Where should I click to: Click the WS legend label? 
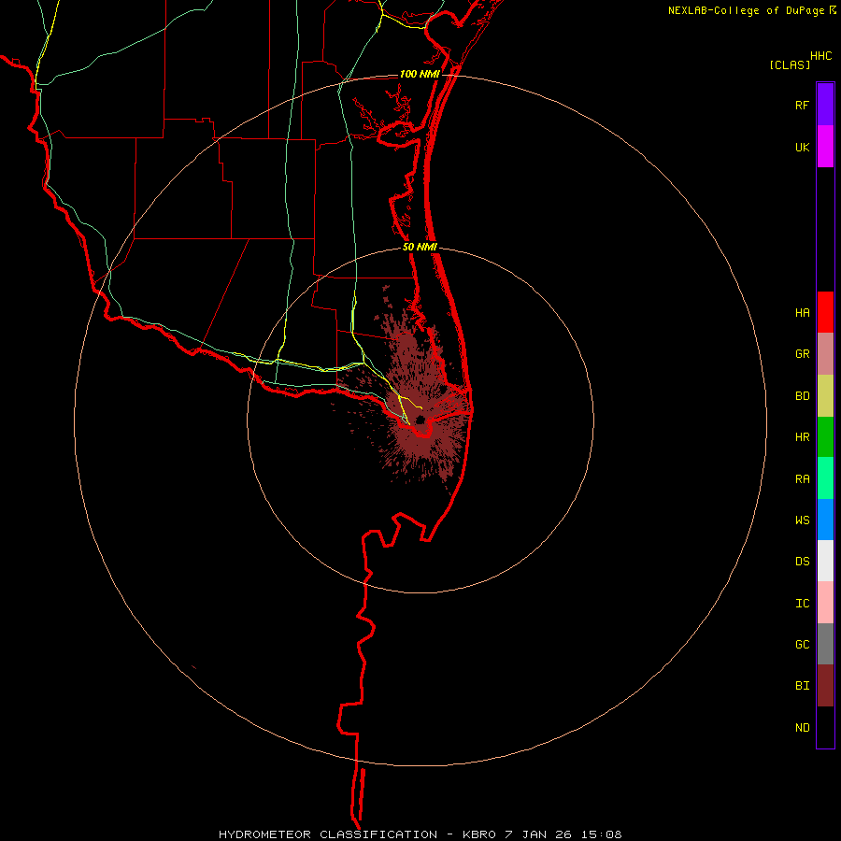(x=802, y=520)
